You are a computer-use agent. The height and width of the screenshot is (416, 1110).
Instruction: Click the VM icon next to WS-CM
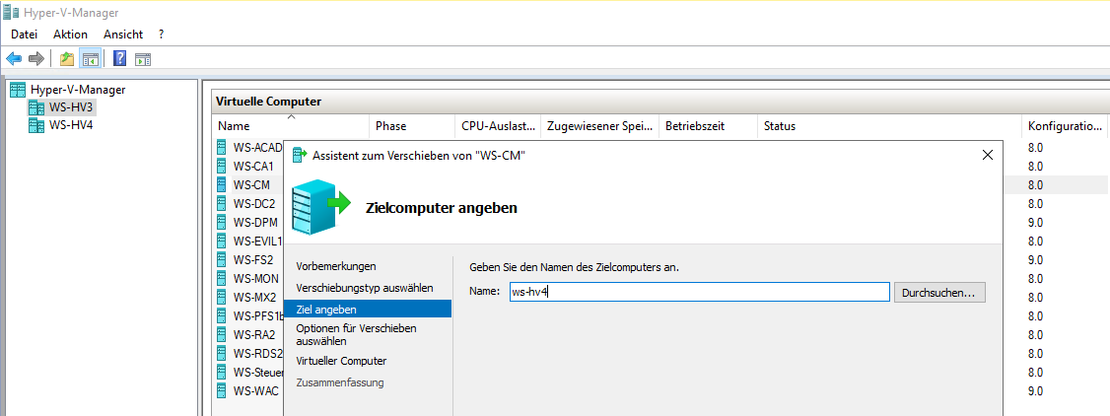(222, 184)
